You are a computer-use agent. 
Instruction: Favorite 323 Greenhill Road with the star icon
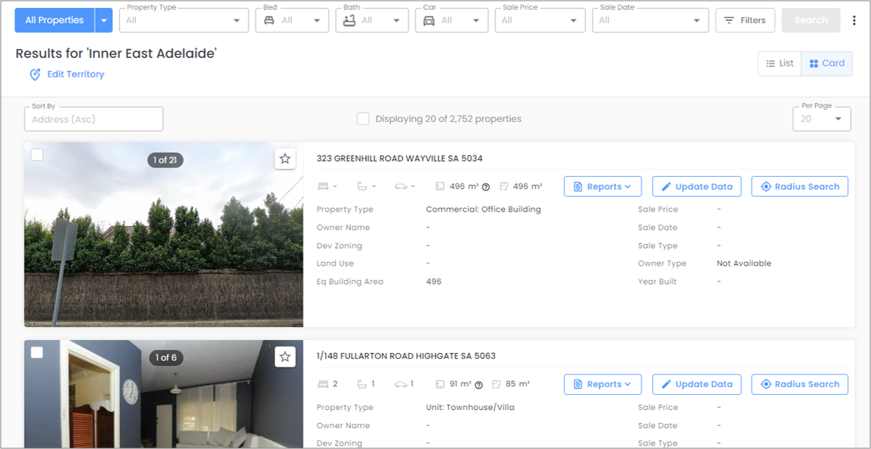pyautogui.click(x=285, y=159)
